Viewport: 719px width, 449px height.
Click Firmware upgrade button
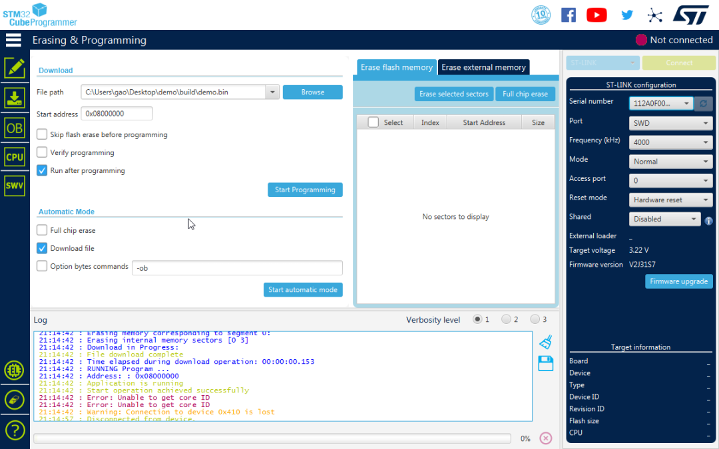click(x=678, y=281)
